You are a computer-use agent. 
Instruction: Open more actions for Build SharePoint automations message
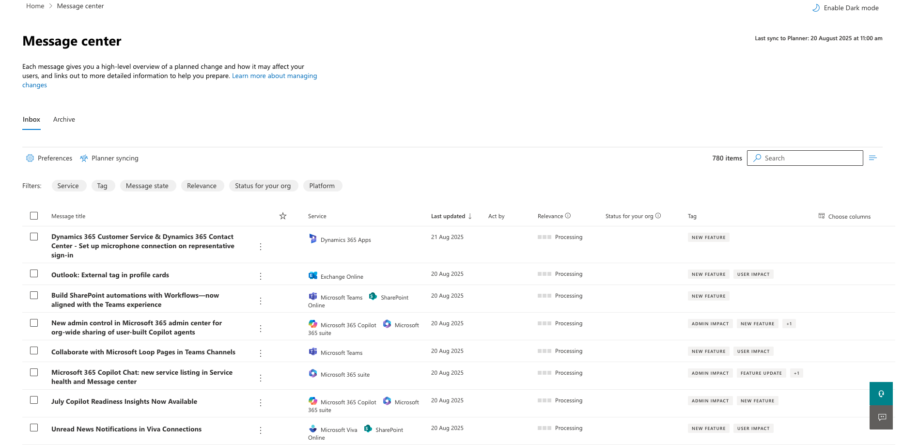click(261, 301)
